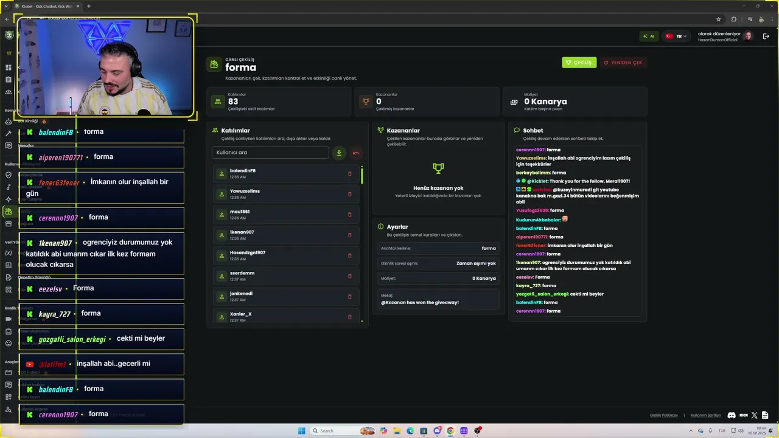Click the red reset participants undo icon

356,153
